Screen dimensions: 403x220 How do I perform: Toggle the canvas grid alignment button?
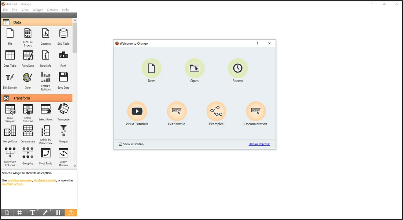coord(19,213)
